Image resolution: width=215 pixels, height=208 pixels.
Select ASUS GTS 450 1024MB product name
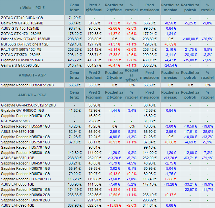coord(20,28)
